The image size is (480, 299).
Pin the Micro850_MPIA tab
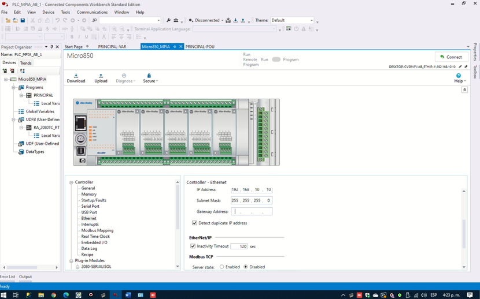tap(175, 46)
